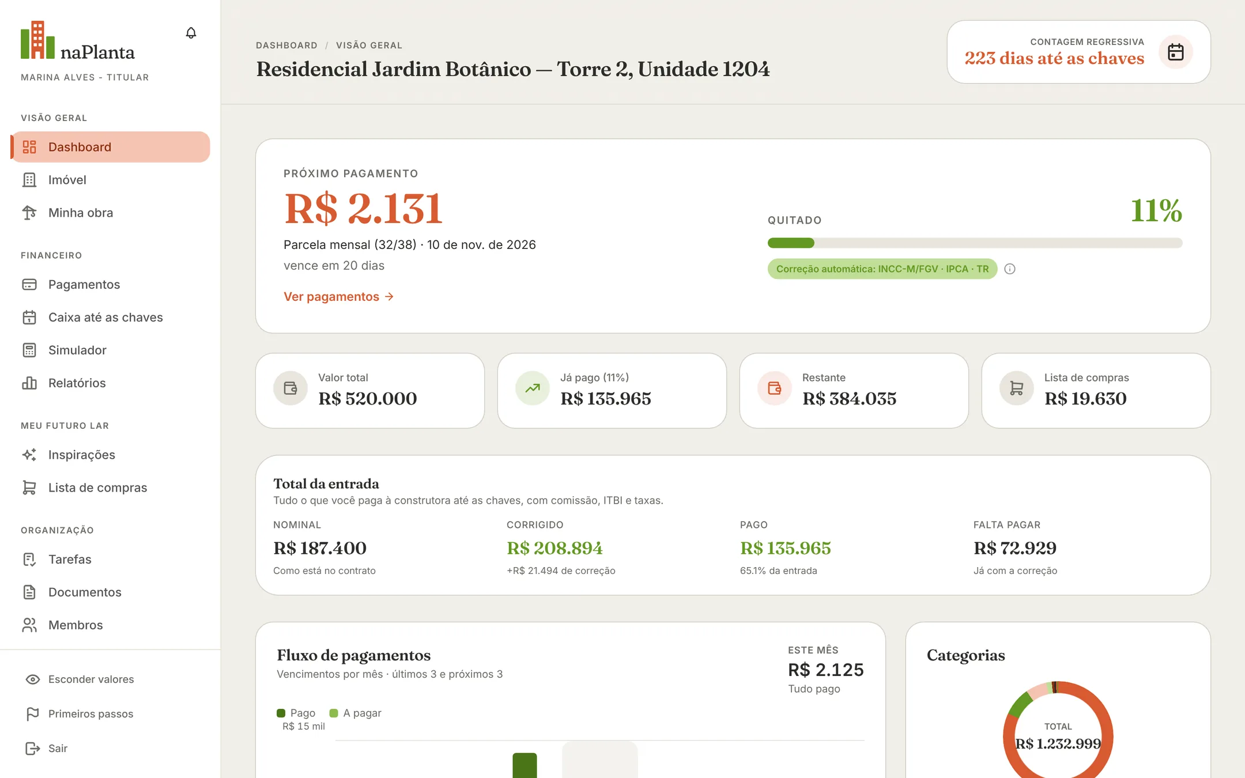
Task: Click the dark green bar in Fluxo chart
Action: point(525,765)
